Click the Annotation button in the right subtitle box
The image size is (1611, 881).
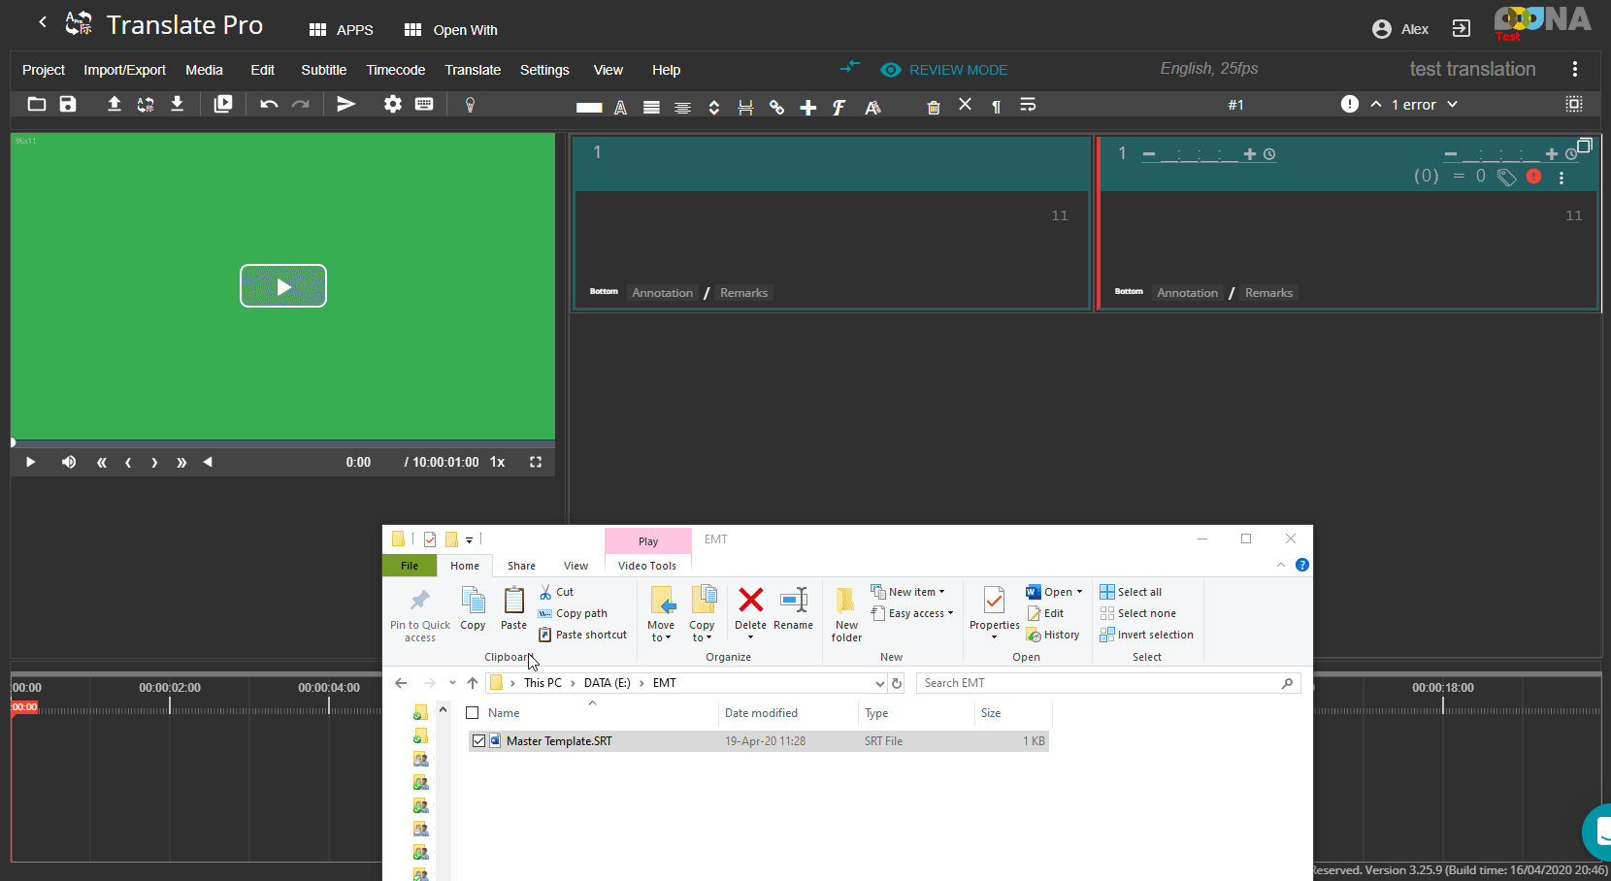(1187, 293)
